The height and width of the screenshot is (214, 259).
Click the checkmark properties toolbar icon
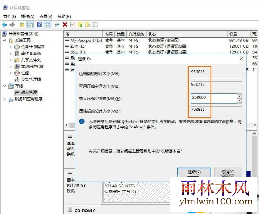pyautogui.click(x=72, y=24)
